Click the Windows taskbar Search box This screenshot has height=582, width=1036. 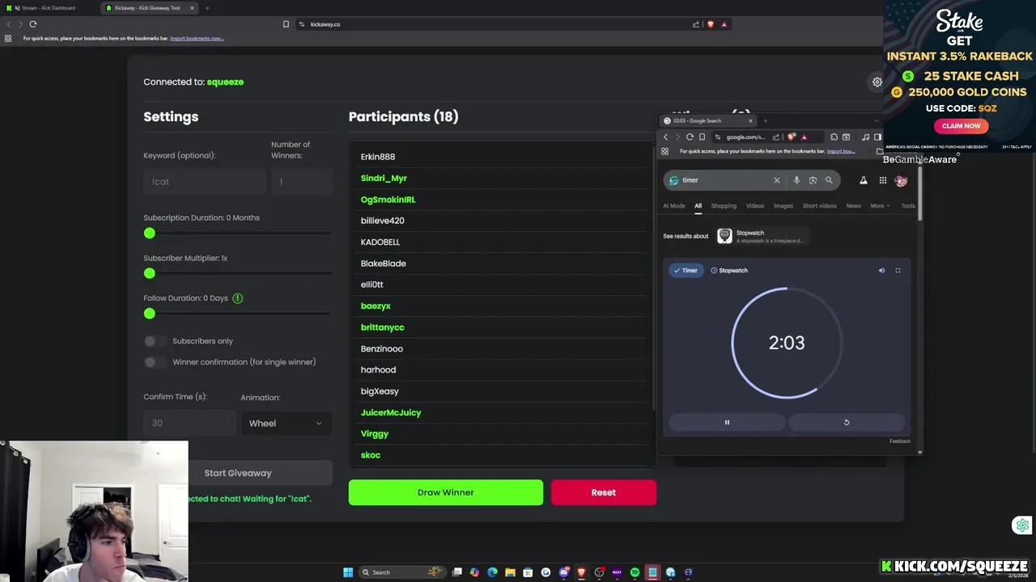click(402, 572)
